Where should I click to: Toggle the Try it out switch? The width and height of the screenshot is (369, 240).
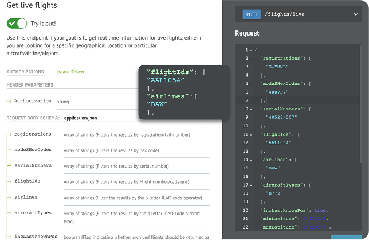17,23
